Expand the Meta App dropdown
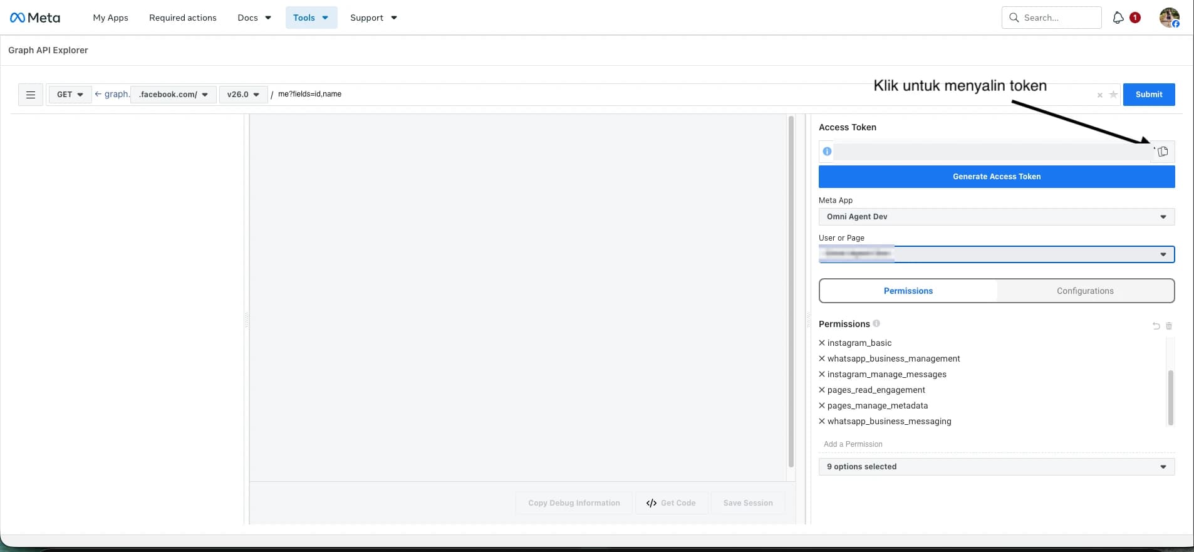The image size is (1194, 552). pyautogui.click(x=997, y=217)
